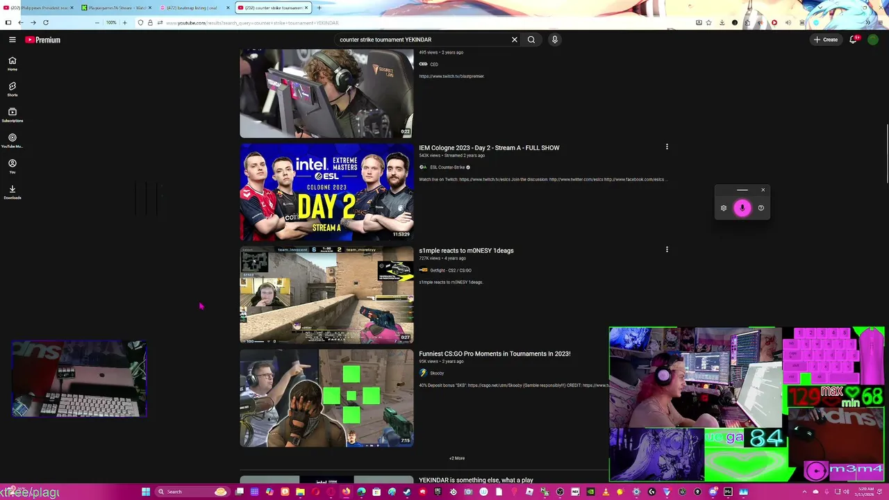Open Shorts in the YouTube sidebar
This screenshot has height=500, width=889.
(x=12, y=89)
